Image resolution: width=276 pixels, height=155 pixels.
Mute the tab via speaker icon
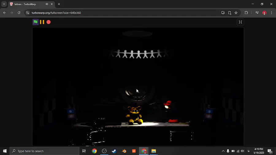pos(47,4)
